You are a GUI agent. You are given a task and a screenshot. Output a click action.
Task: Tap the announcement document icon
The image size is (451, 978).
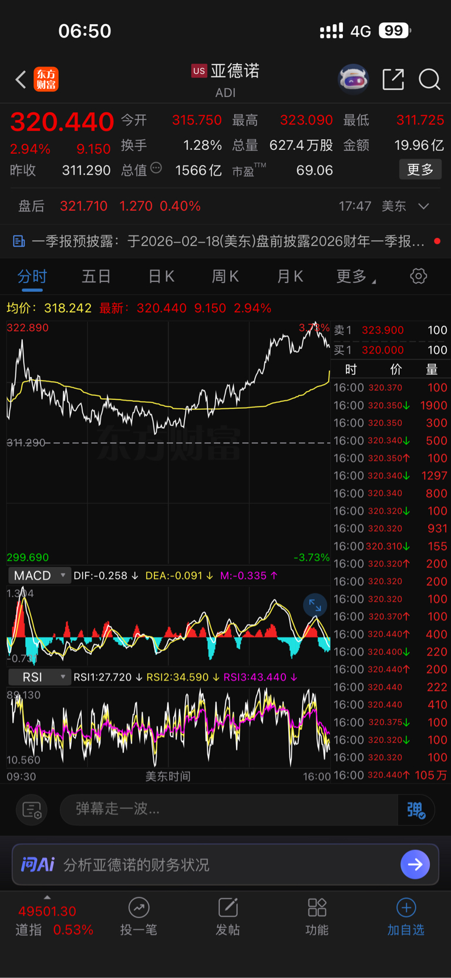[19, 241]
